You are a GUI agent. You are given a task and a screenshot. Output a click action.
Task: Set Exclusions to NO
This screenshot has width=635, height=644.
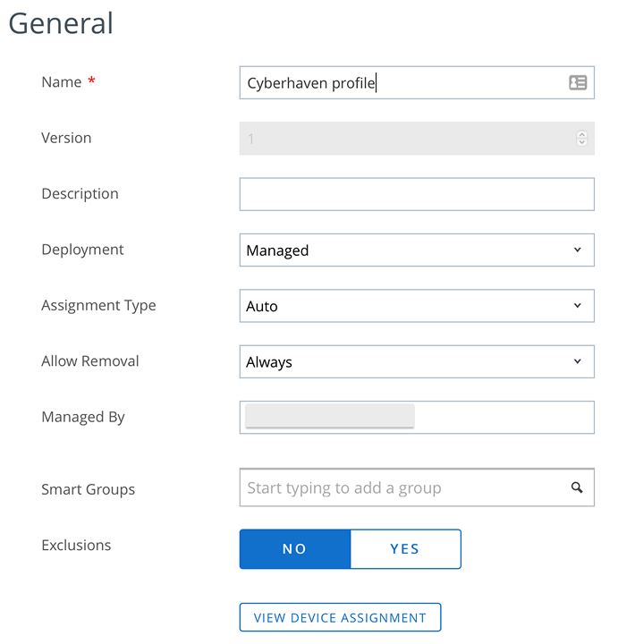[x=294, y=549]
